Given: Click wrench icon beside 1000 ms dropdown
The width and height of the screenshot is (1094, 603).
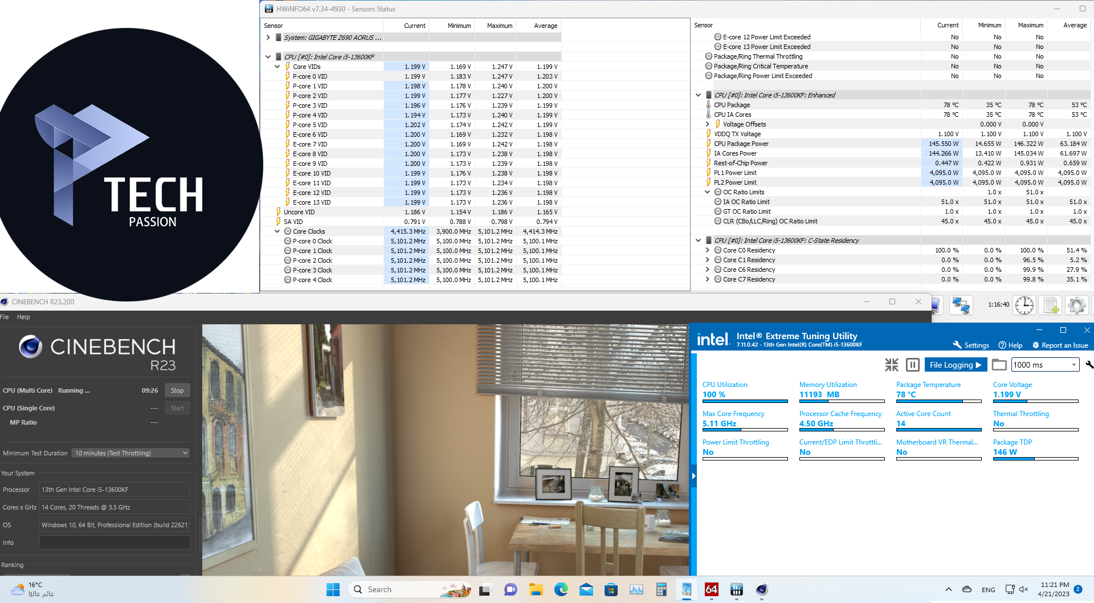Looking at the screenshot, I should 1089,365.
